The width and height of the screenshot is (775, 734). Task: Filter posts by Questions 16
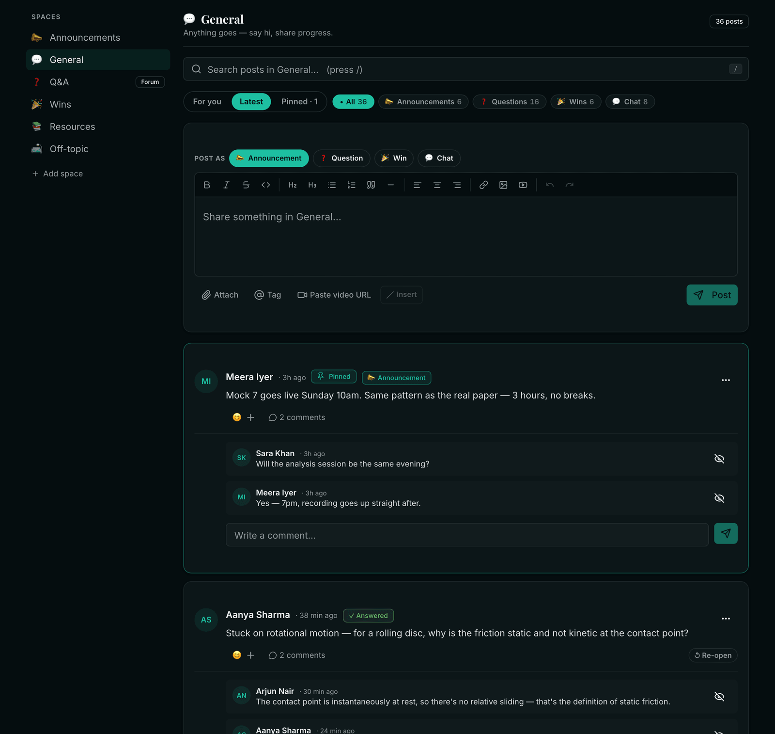tap(510, 102)
